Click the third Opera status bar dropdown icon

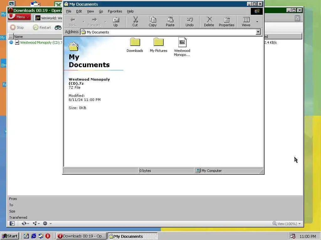coord(47,223)
